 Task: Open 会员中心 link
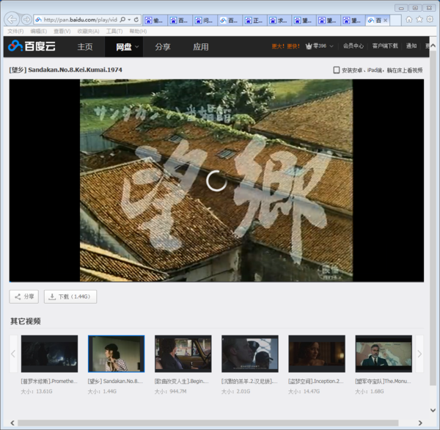pos(353,46)
